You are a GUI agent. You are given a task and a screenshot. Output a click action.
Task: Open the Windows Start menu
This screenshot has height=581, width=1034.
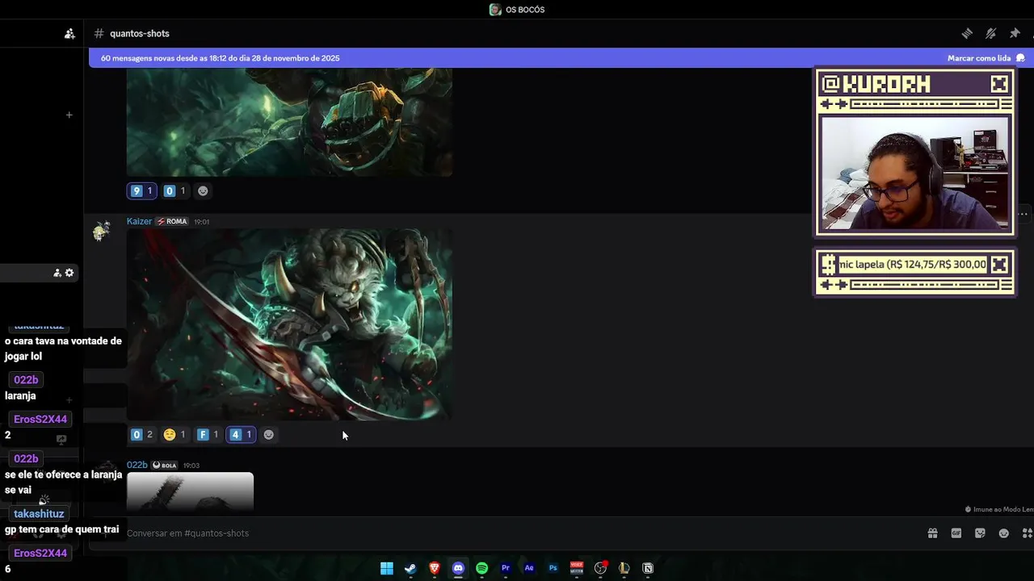387,568
